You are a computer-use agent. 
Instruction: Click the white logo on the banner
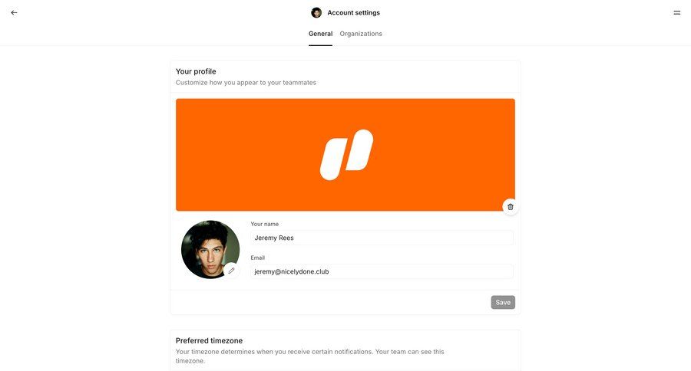[x=346, y=155]
